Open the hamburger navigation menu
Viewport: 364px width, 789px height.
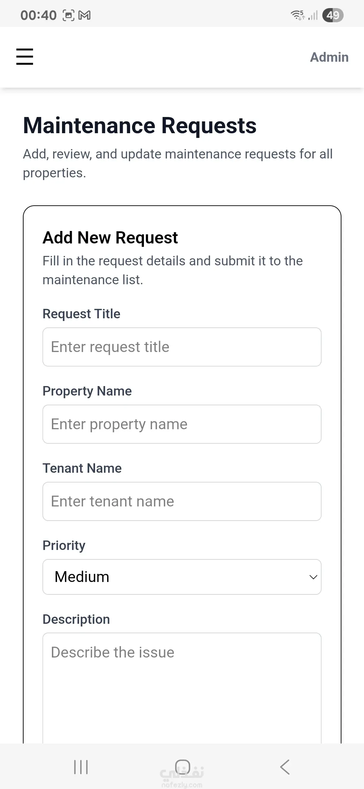point(25,56)
